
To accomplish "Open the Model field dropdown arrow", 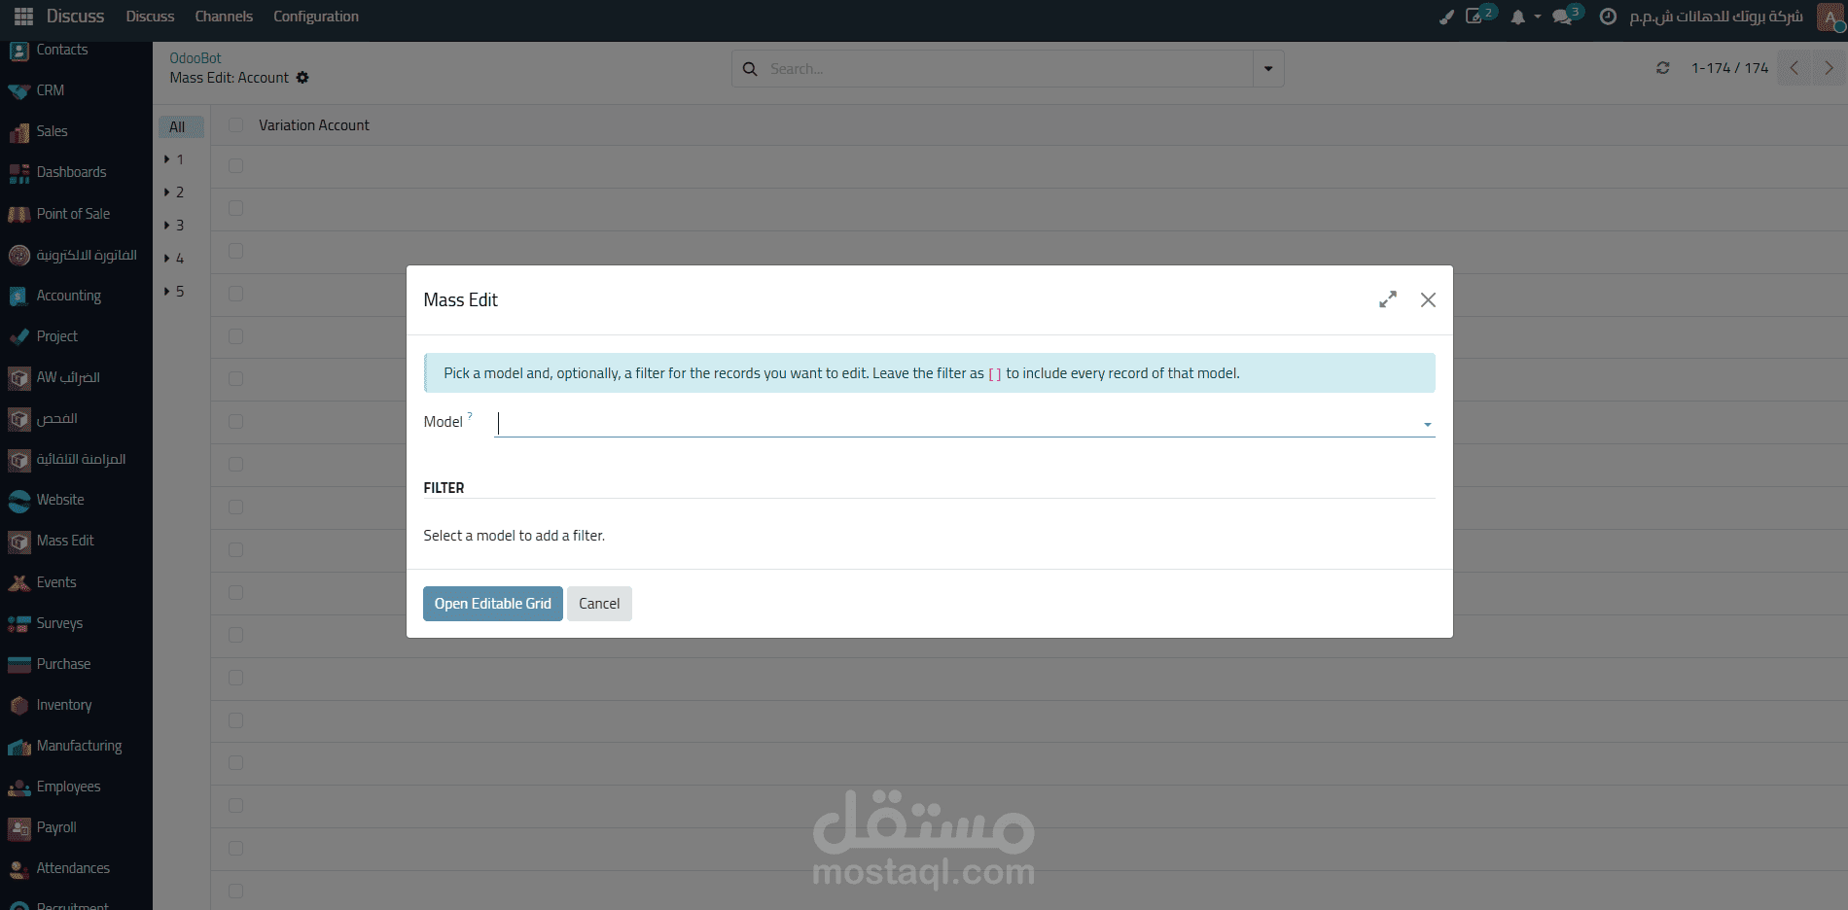I will [1427, 424].
